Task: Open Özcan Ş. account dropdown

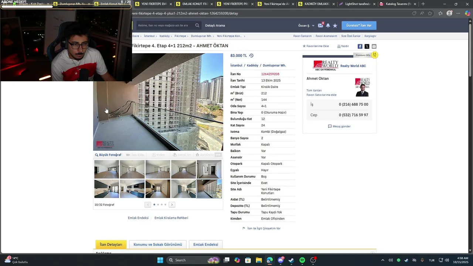Action: (306, 25)
